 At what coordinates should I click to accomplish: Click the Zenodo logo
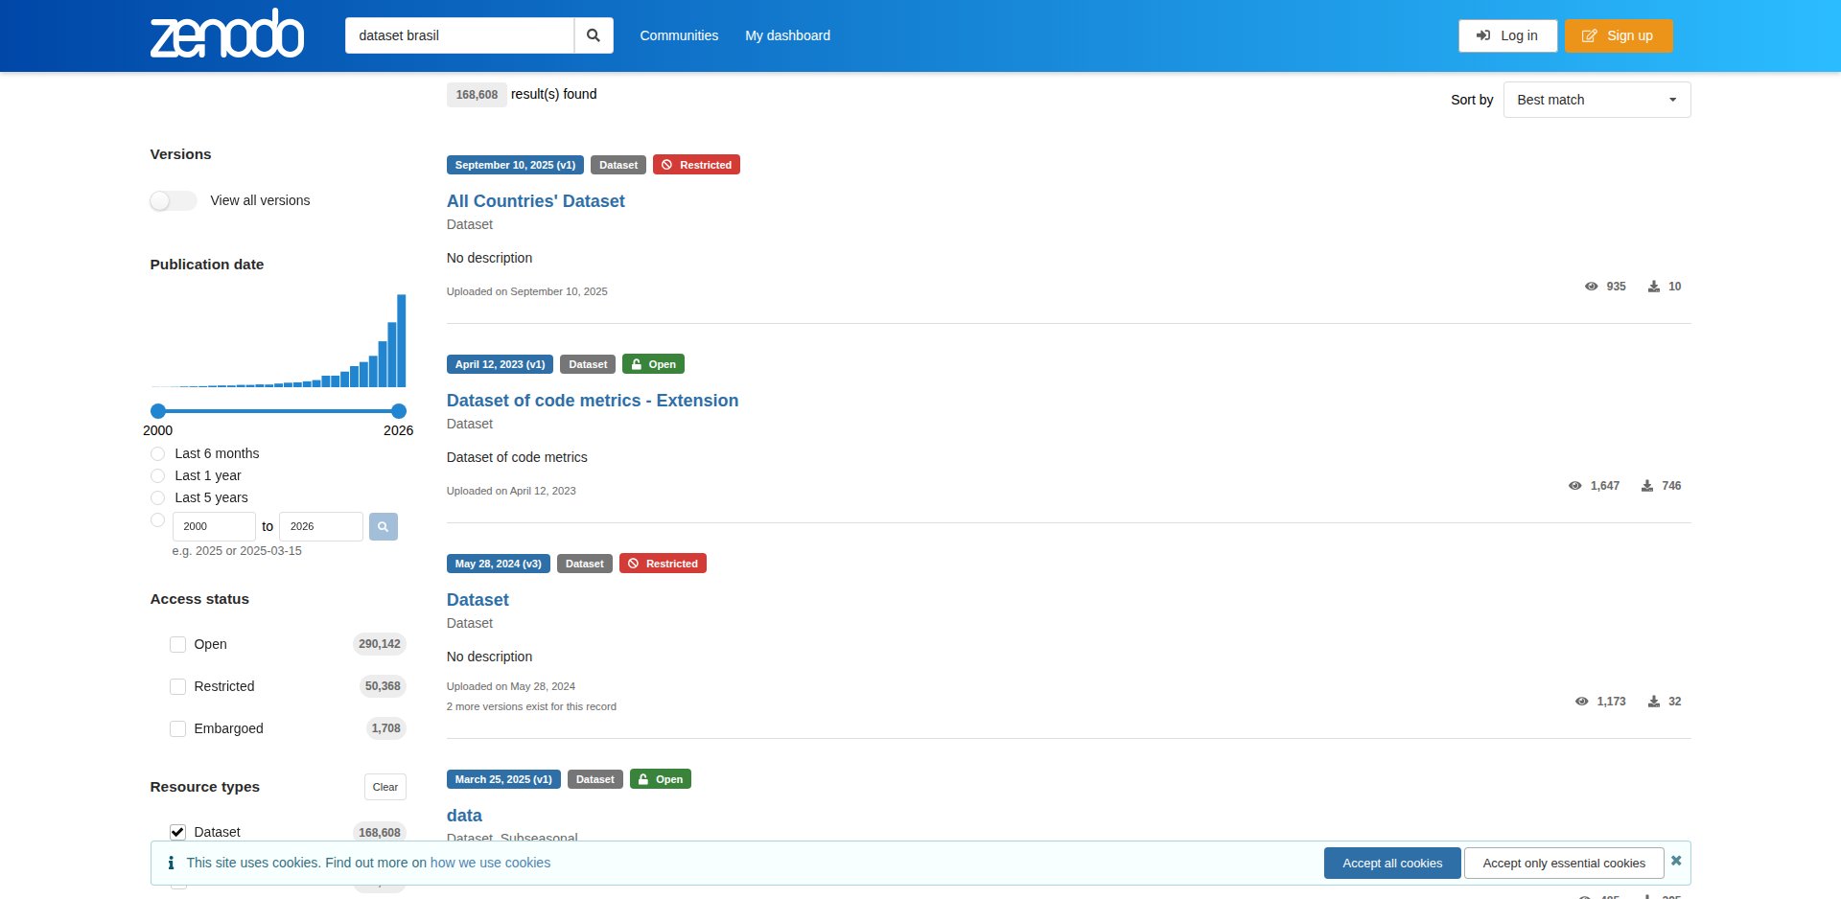[x=227, y=35]
